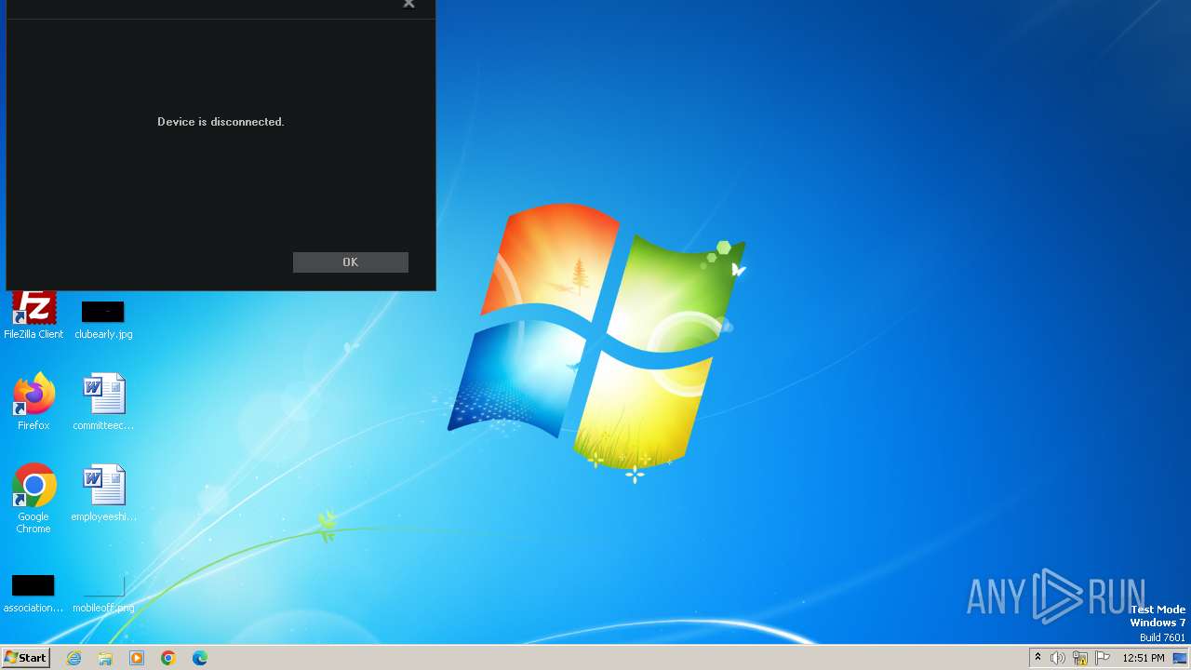Close the Device is disconnected dialog

tap(408, 5)
